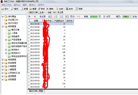Click the 发布 publish toolbar icon

[x=67, y=9]
